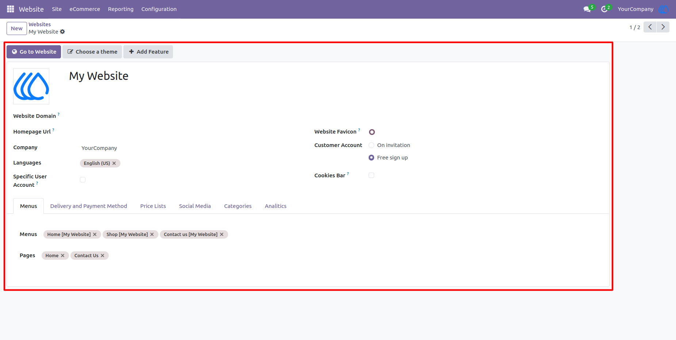This screenshot has width=676, height=340.
Task: Click the Add Feature button
Action: point(148,52)
